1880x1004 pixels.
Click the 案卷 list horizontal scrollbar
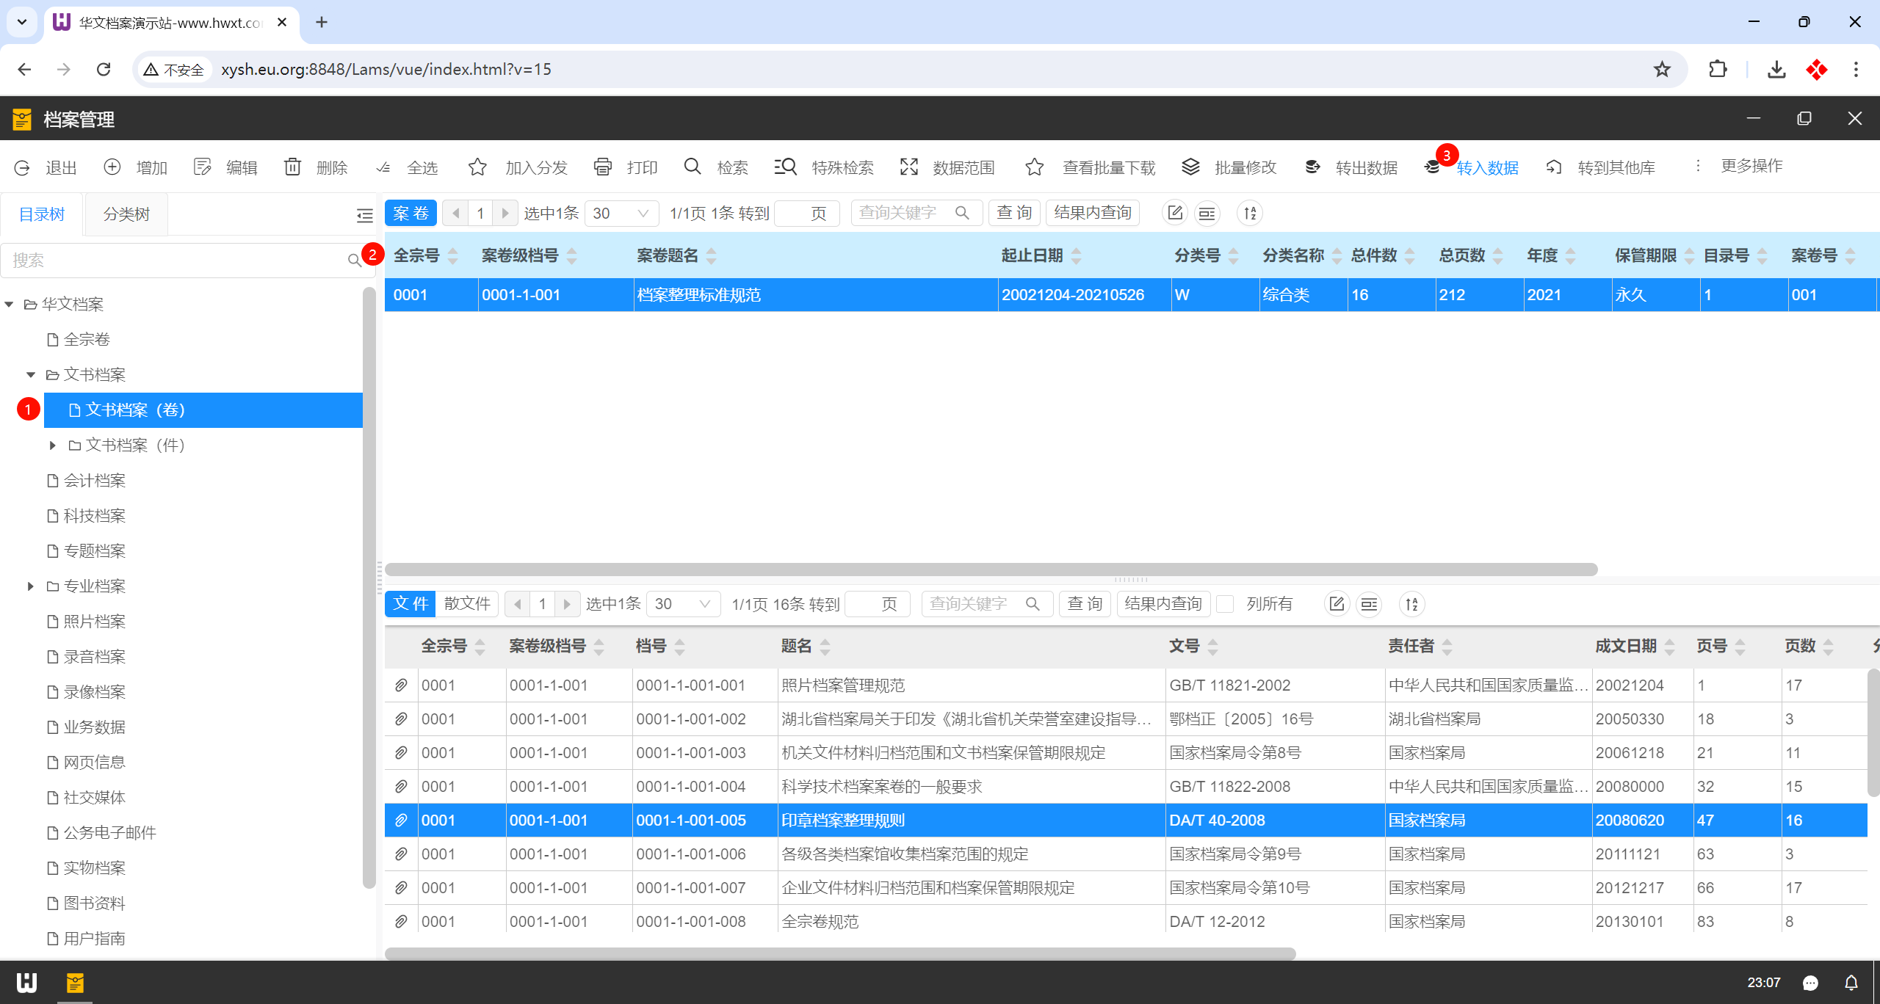coord(990,569)
